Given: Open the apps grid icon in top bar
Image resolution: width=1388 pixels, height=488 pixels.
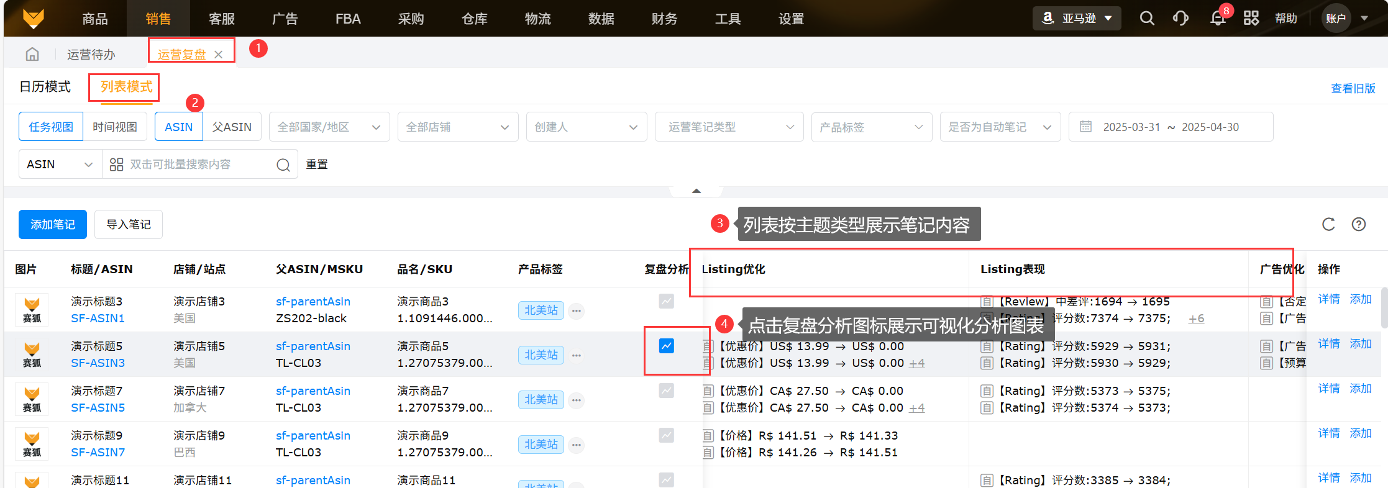Looking at the screenshot, I should tap(1251, 19).
